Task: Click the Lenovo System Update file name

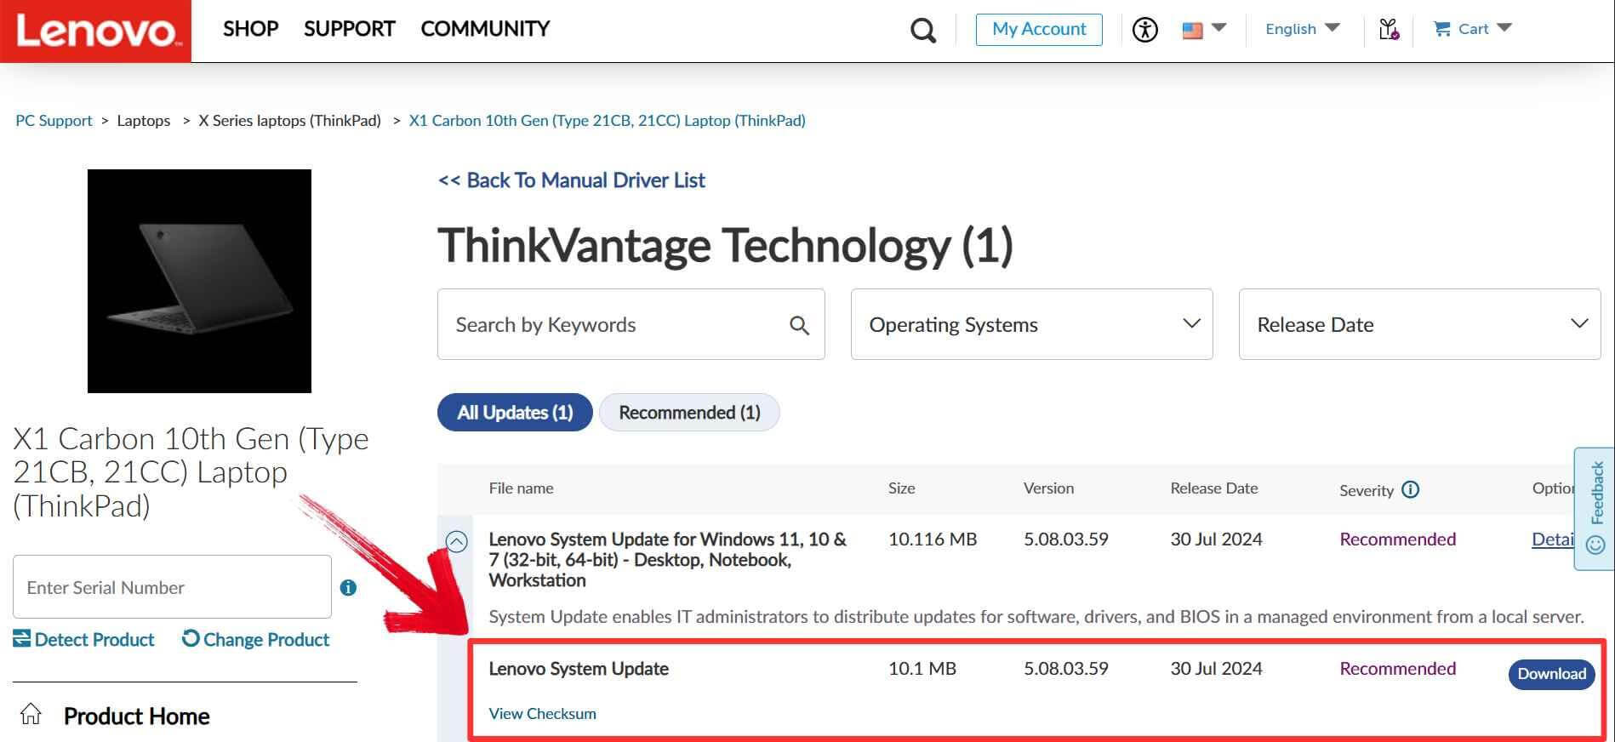Action: (579, 669)
